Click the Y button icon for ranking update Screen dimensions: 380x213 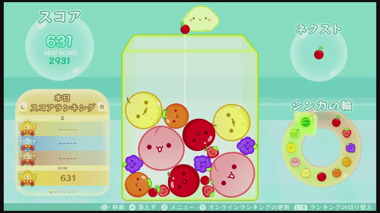(x=203, y=207)
